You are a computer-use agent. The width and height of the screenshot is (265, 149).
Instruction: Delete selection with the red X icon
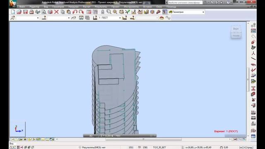tap(56, 12)
